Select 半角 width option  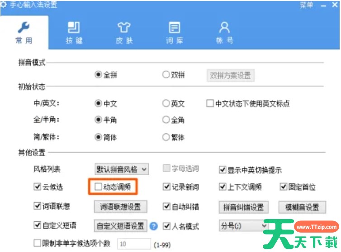[98, 120]
